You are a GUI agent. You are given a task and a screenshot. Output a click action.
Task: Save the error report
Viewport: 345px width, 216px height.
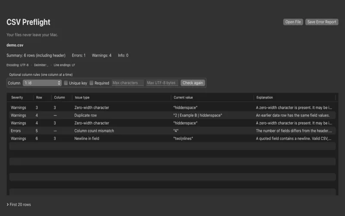[x=322, y=22]
